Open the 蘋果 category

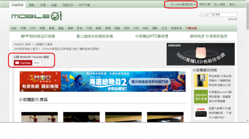click(70, 28)
